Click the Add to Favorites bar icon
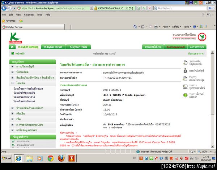 pyautogui.click(x=21, y=21)
